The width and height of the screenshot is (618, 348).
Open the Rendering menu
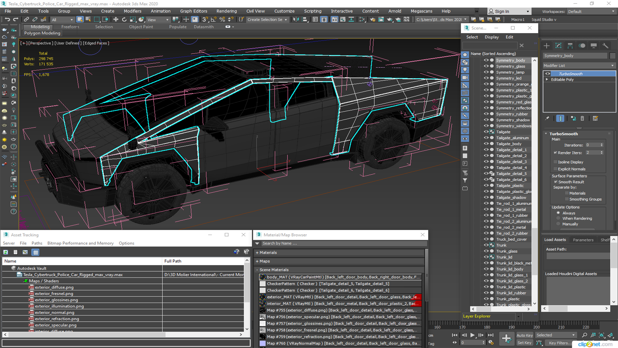[226, 11]
